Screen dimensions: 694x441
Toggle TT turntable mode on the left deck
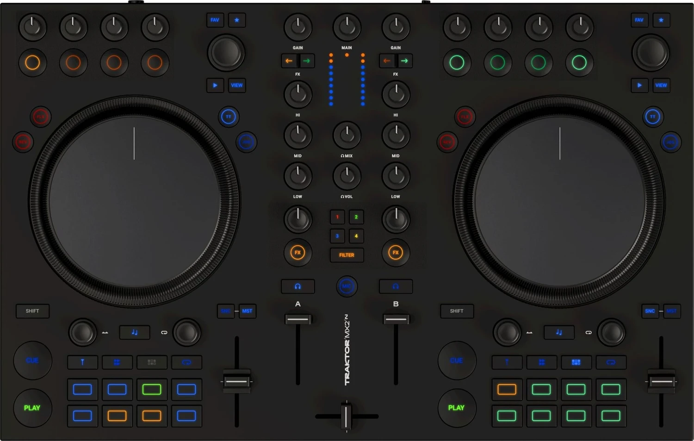(x=229, y=117)
